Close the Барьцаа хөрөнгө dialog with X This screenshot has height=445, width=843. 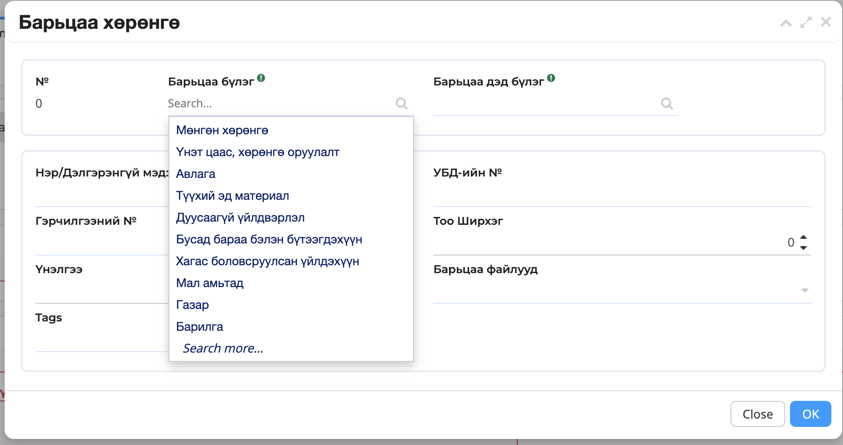(826, 22)
